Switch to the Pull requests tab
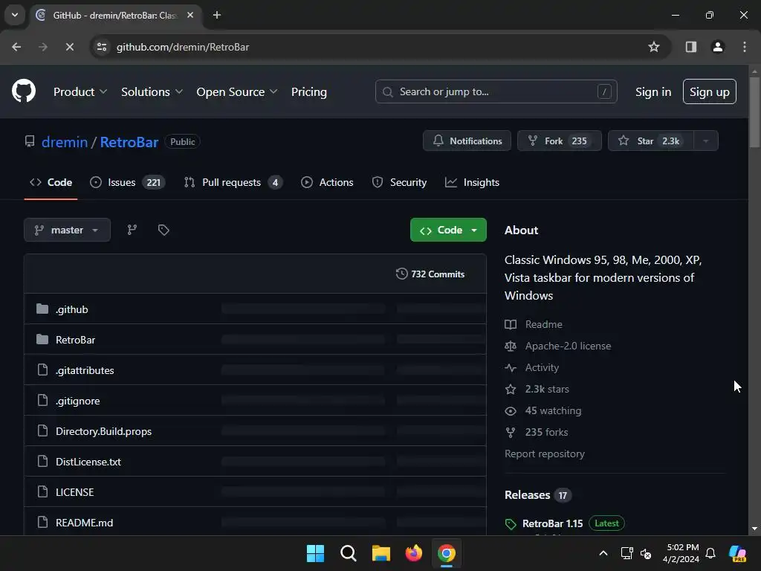The image size is (761, 571). (233, 183)
